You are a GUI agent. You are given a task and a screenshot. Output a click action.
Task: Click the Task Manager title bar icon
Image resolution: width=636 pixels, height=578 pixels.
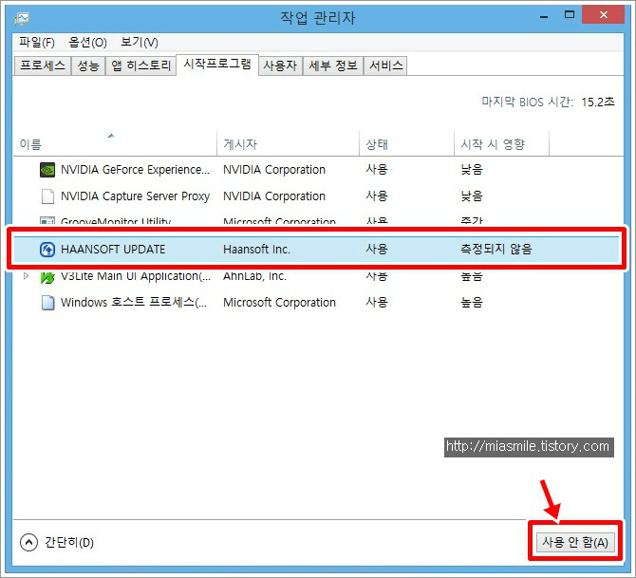[x=22, y=19]
